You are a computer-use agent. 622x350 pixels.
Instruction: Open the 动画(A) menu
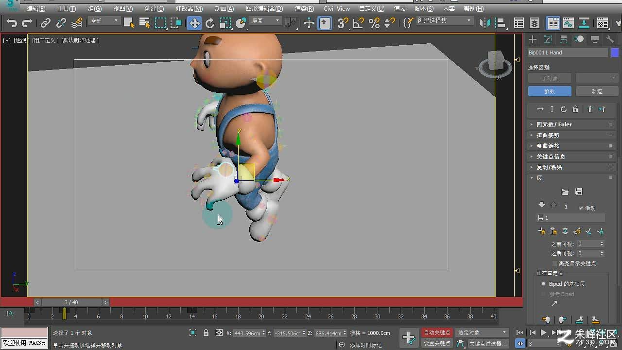pos(225,9)
